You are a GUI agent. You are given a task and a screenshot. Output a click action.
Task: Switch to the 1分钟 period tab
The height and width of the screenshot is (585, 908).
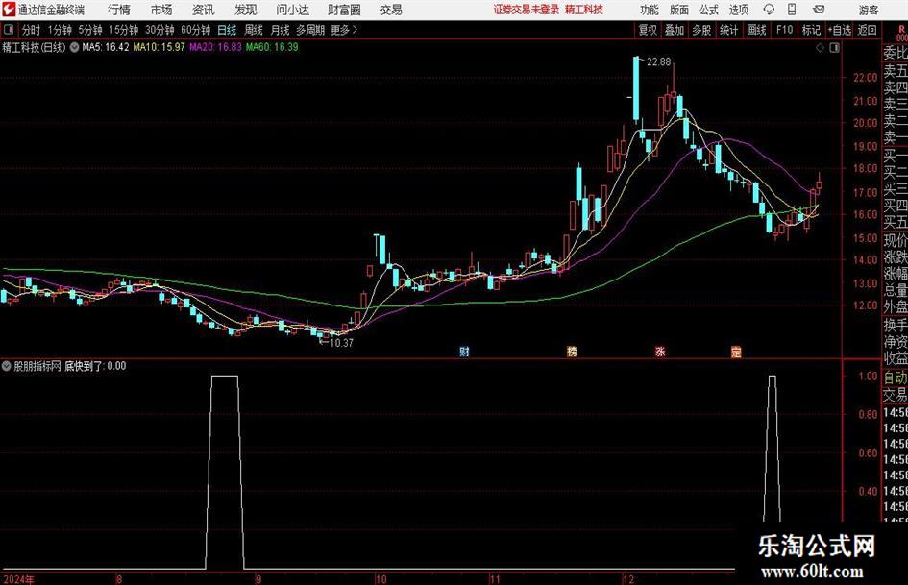point(60,30)
